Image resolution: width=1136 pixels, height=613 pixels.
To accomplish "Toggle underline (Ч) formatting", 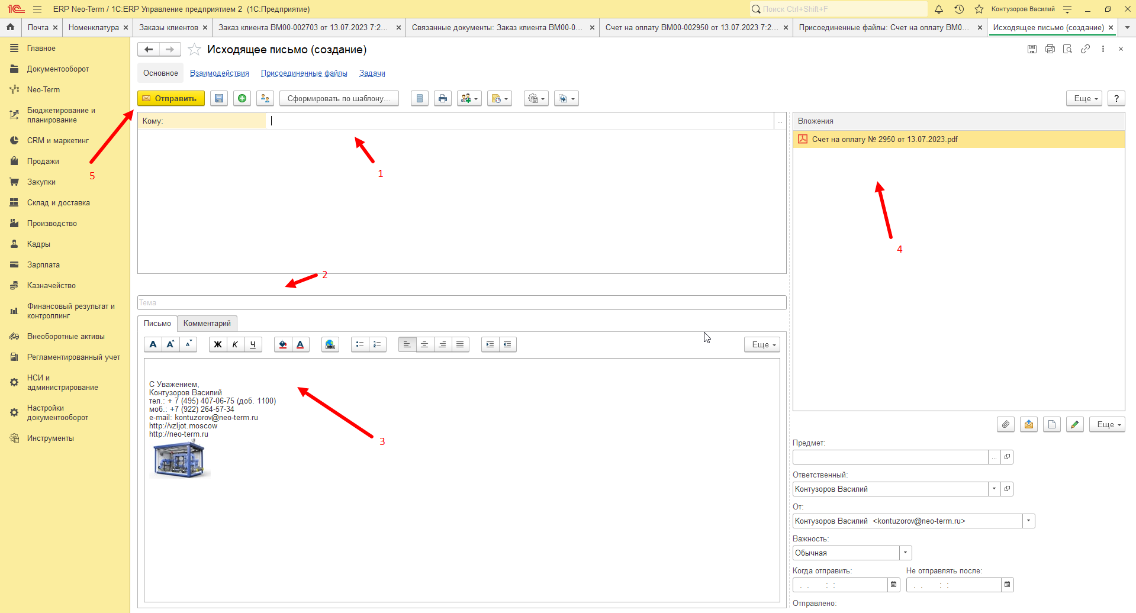I will coord(253,344).
